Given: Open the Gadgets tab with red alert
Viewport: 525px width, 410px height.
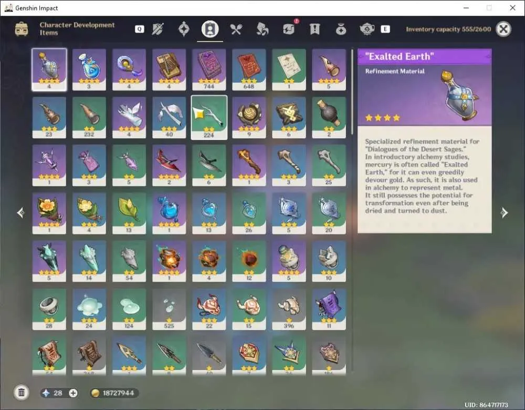Looking at the screenshot, I should tap(289, 29).
